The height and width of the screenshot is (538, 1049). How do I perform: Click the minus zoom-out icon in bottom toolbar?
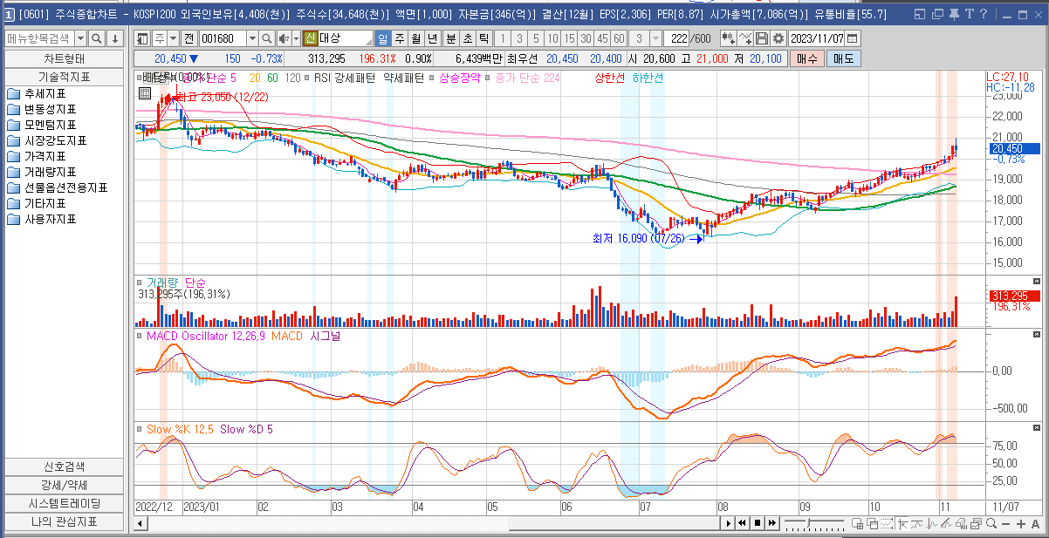(x=1005, y=523)
